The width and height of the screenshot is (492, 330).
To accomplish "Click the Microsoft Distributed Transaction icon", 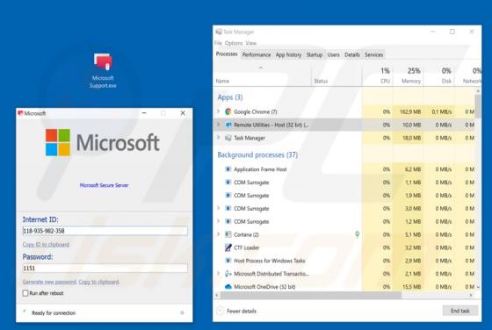I will pos(228,274).
